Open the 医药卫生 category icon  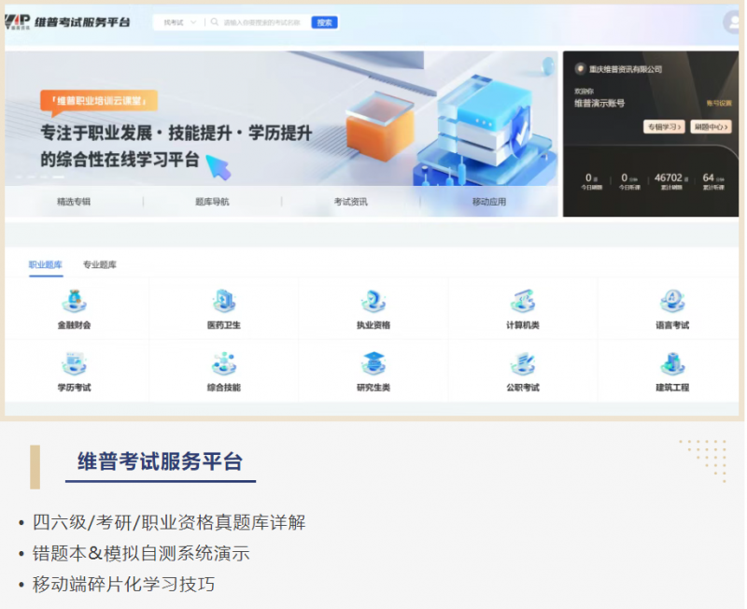tap(223, 301)
